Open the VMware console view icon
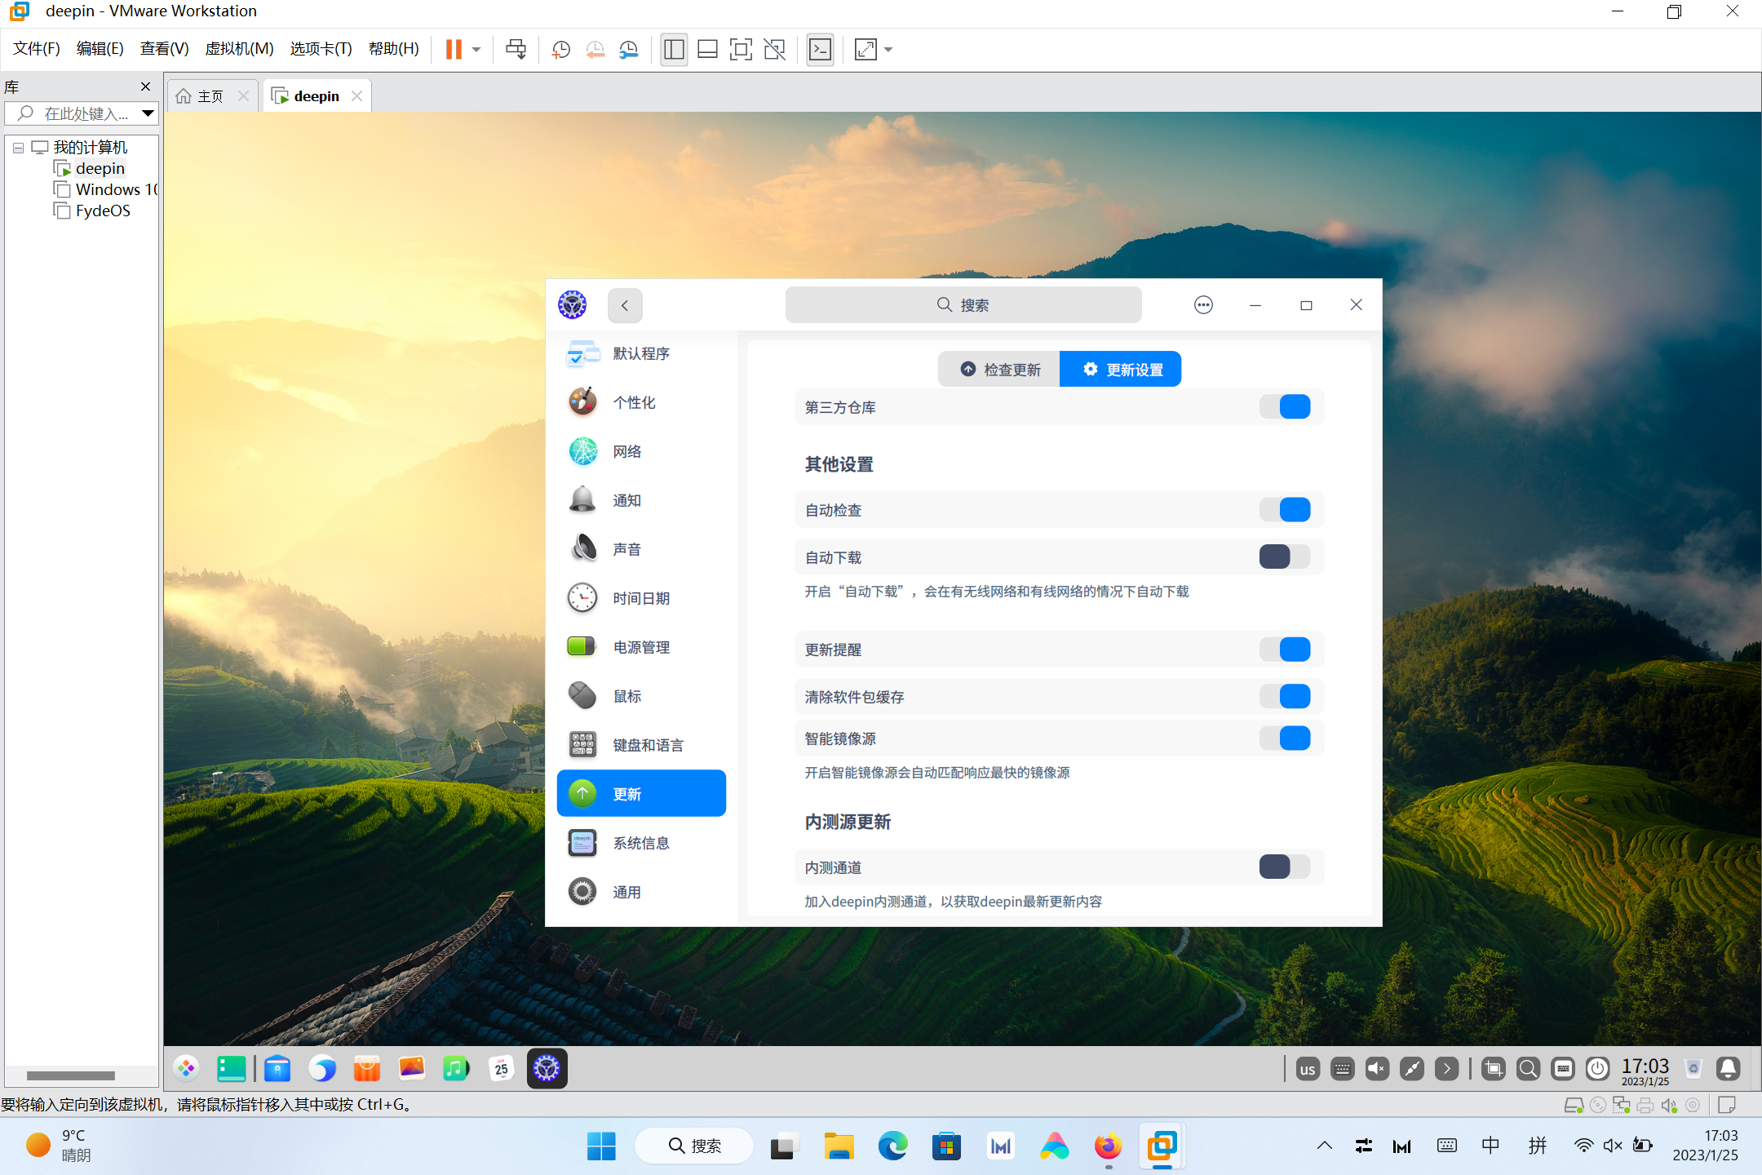The width and height of the screenshot is (1762, 1175). pos(820,50)
